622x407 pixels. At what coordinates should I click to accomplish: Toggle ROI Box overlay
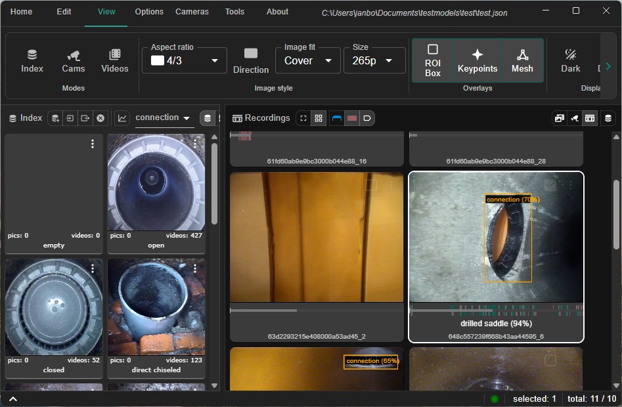point(432,60)
